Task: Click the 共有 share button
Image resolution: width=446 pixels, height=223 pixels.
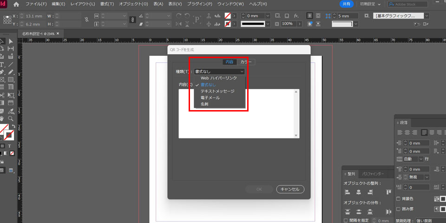Action: pos(346,4)
